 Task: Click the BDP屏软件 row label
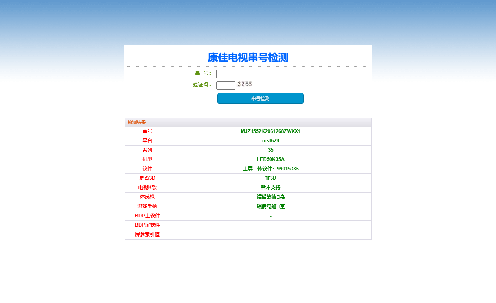tap(148, 225)
